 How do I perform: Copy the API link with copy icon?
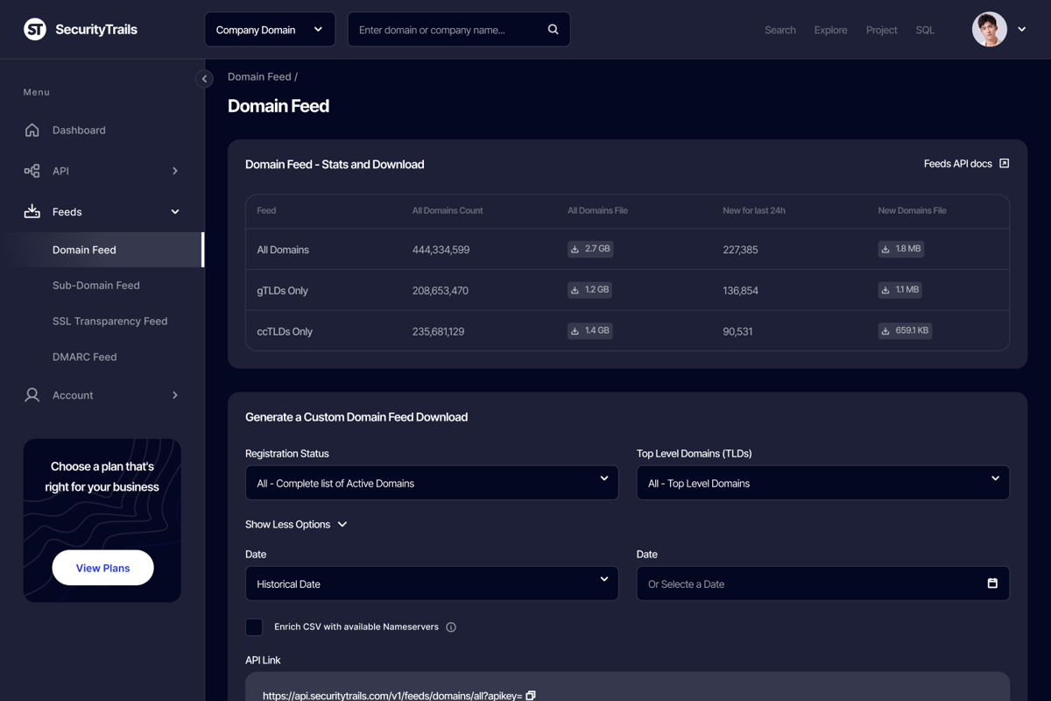531,696
